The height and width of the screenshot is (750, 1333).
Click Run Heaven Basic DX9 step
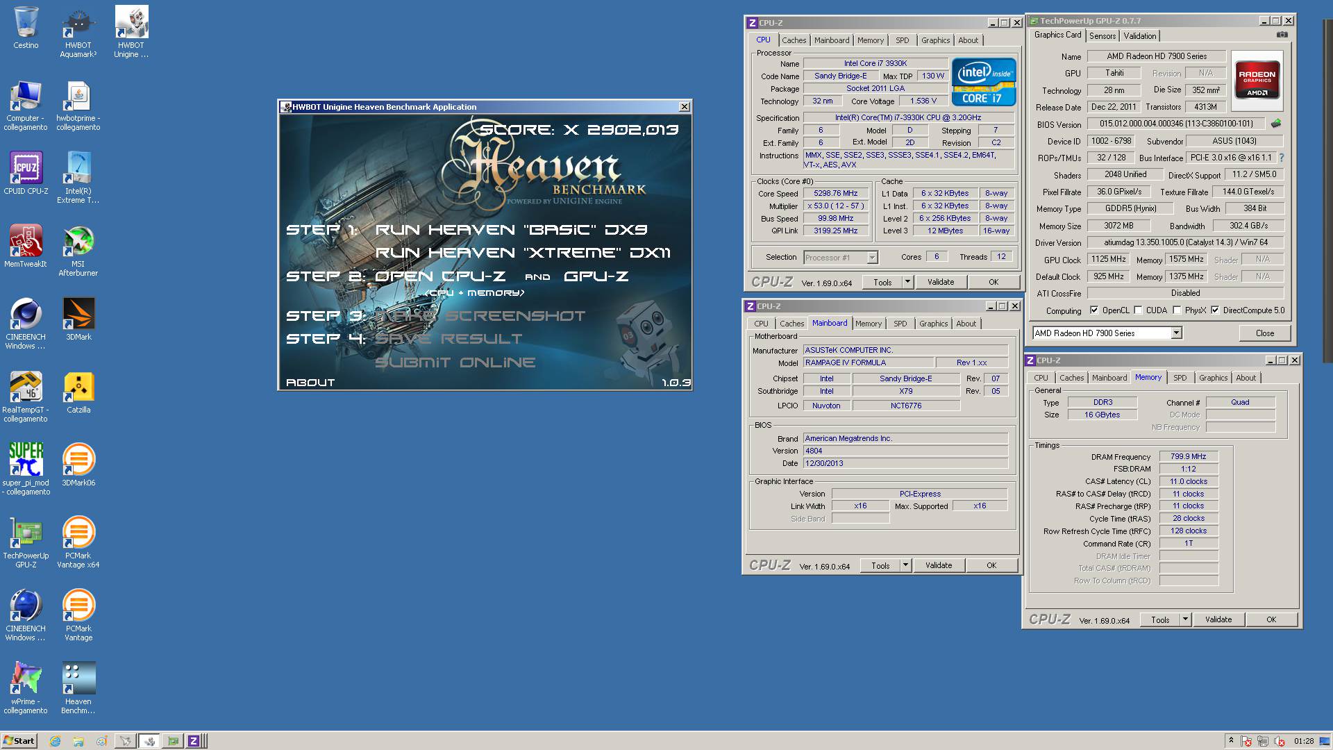pyautogui.click(x=512, y=229)
